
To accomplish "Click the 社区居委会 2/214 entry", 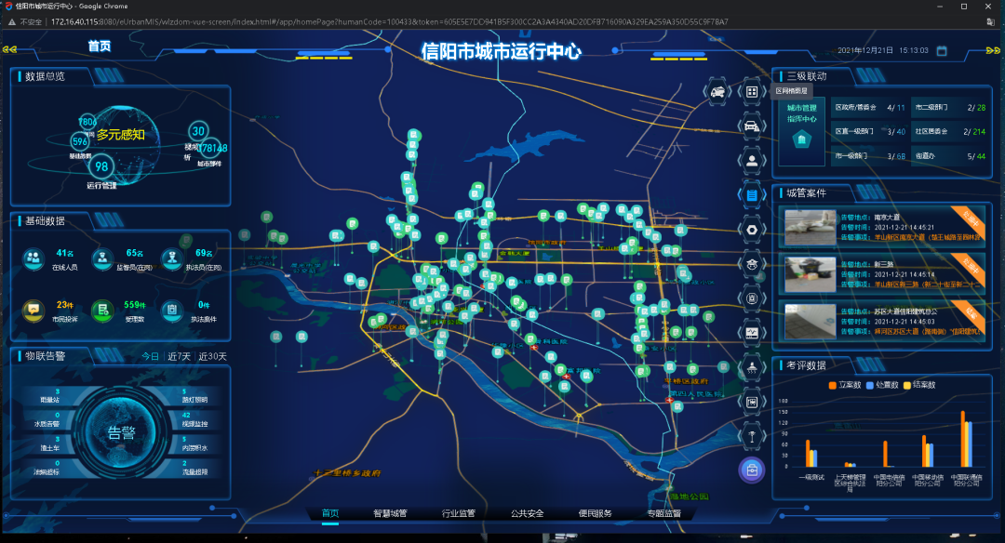I will pos(949,131).
